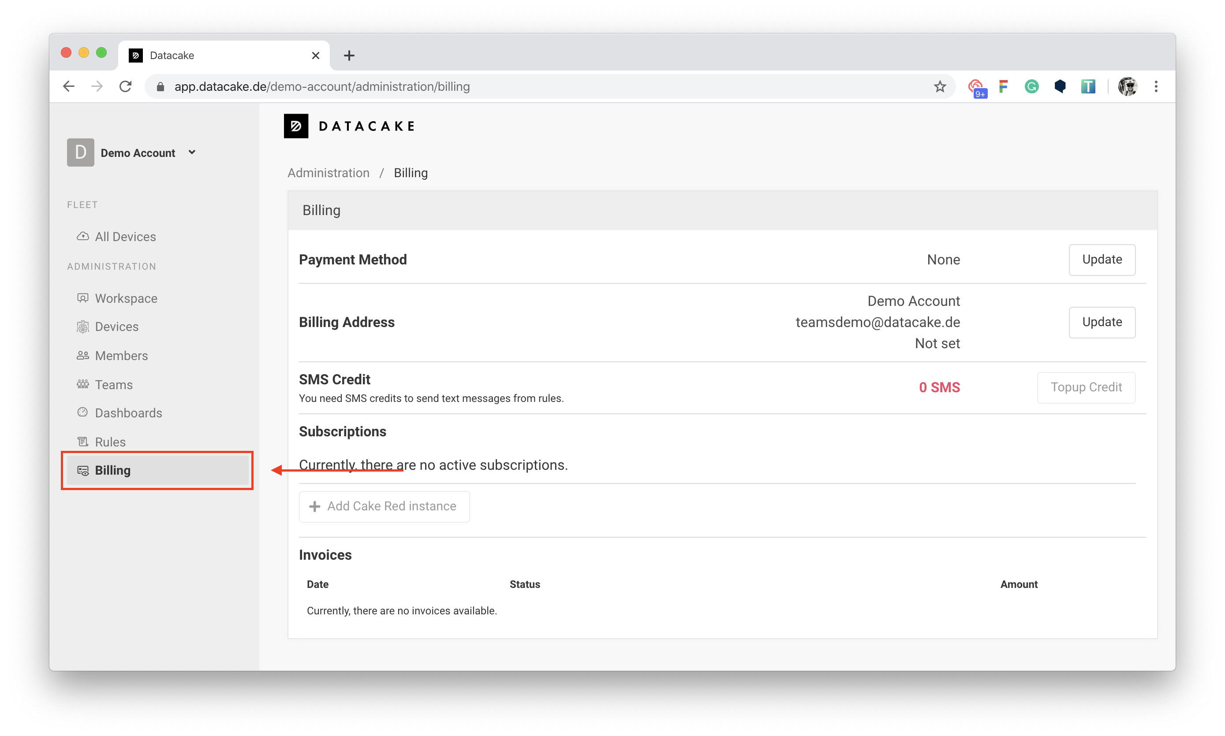Image resolution: width=1225 pixels, height=736 pixels.
Task: Open the Dashboards gauge icon
Action: click(83, 412)
